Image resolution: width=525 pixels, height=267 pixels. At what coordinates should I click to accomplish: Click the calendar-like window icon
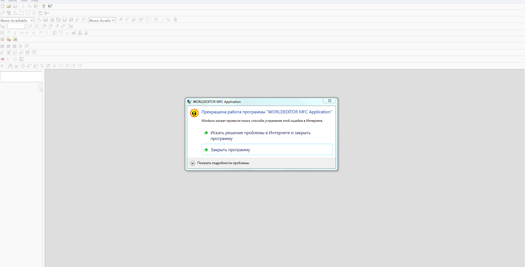(34, 52)
